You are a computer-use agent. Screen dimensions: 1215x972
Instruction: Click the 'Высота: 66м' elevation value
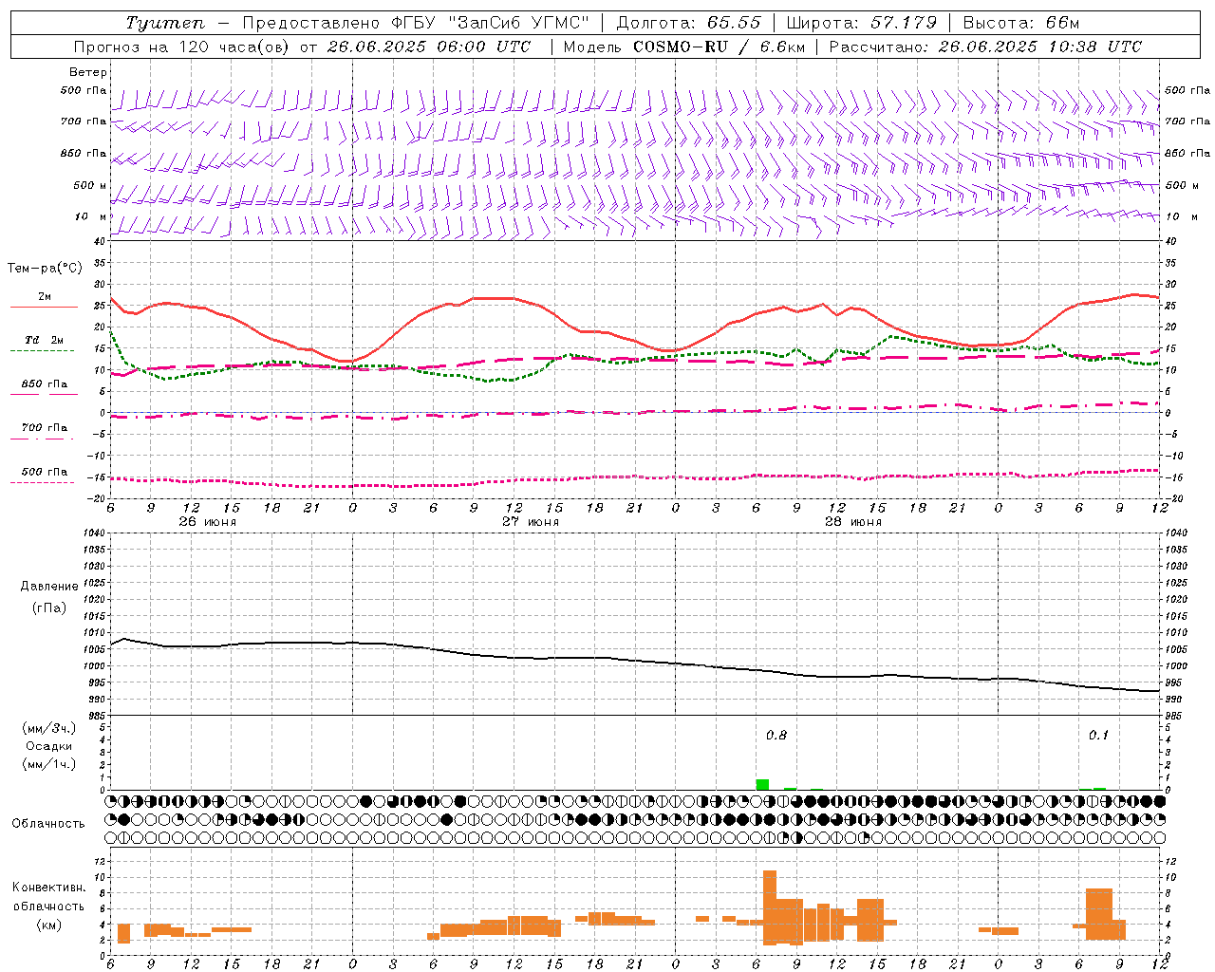1021,23
